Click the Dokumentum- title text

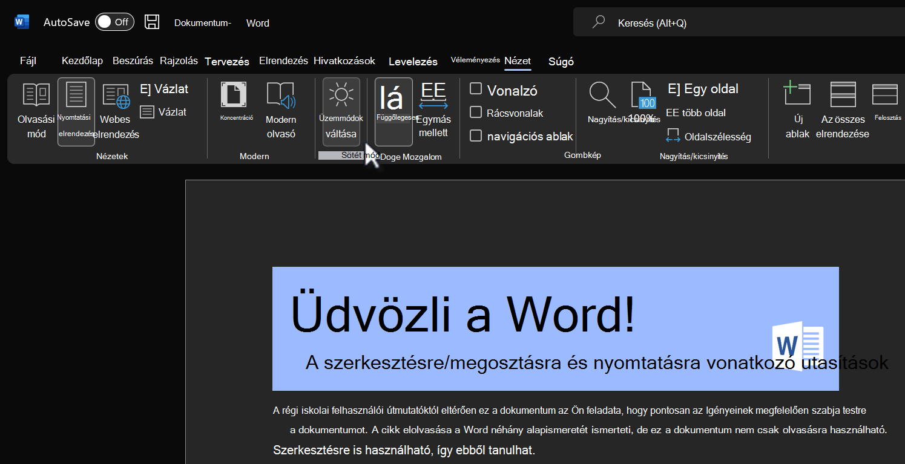tap(203, 23)
